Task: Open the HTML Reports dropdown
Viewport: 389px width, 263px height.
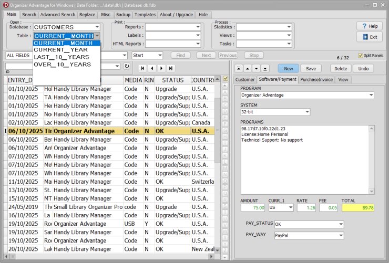Action: point(198,44)
